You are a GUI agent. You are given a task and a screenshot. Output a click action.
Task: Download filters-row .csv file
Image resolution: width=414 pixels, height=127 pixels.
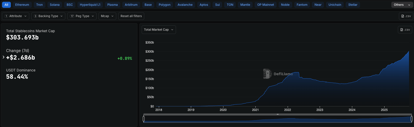tap(406, 16)
